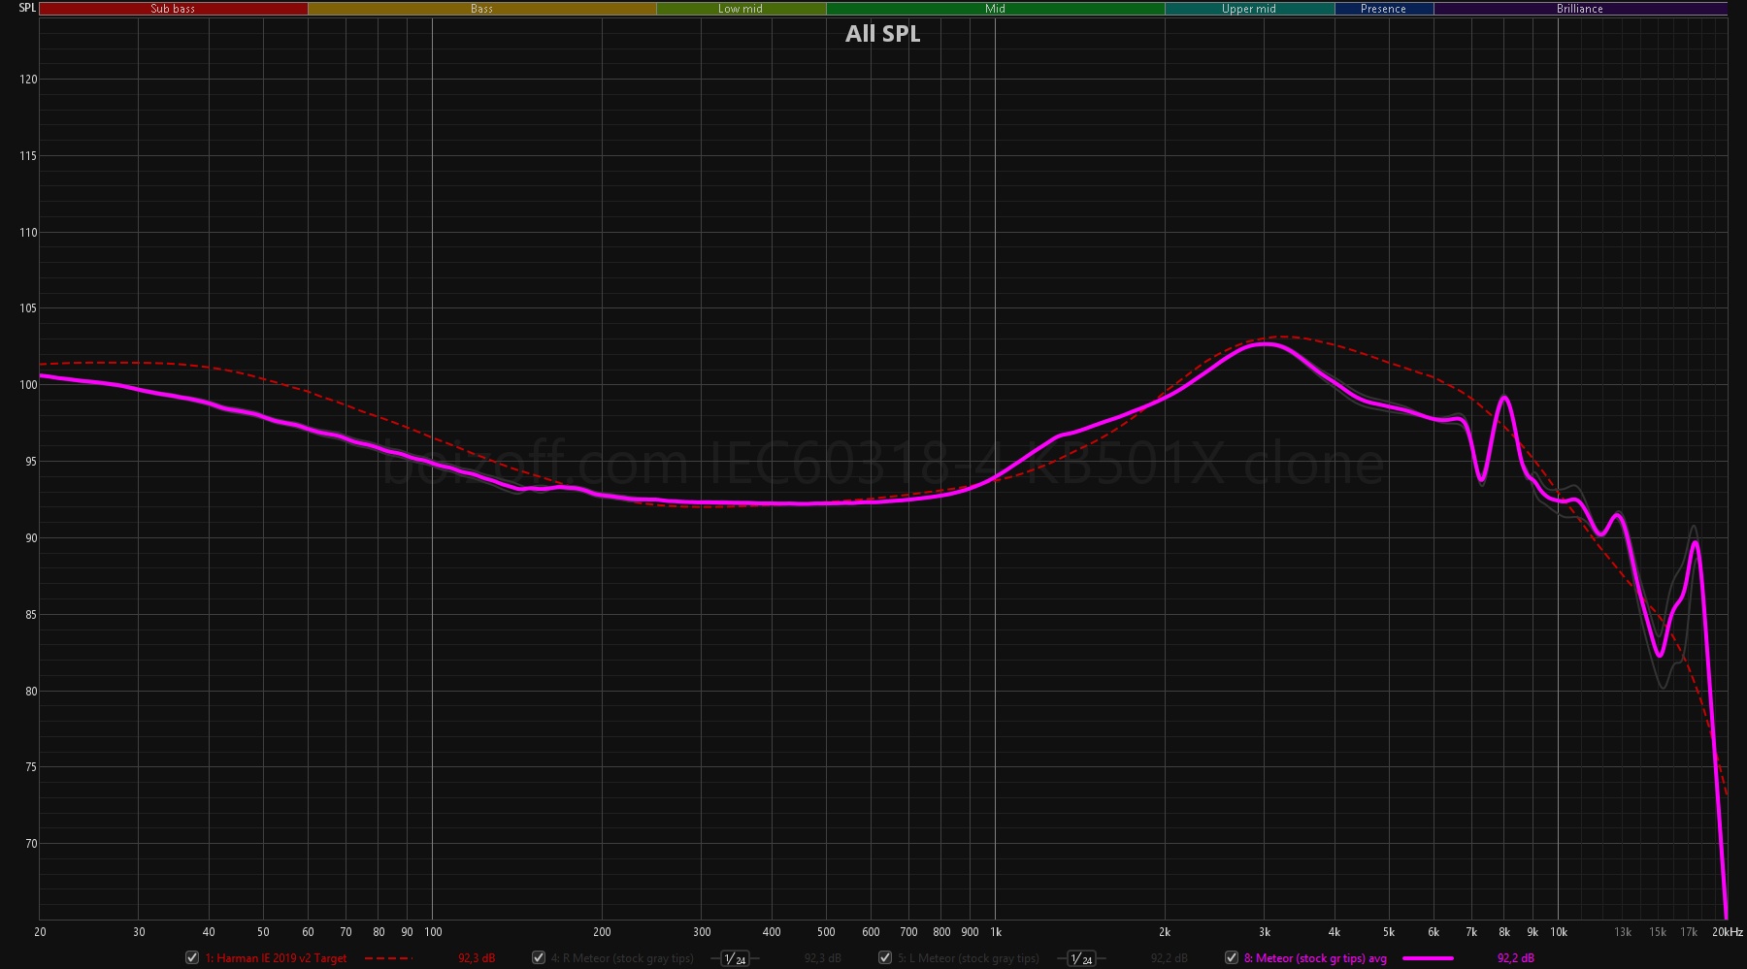
Task: Click the 8: Meteor (stock gr tips) avg label
Action: click(x=1315, y=958)
